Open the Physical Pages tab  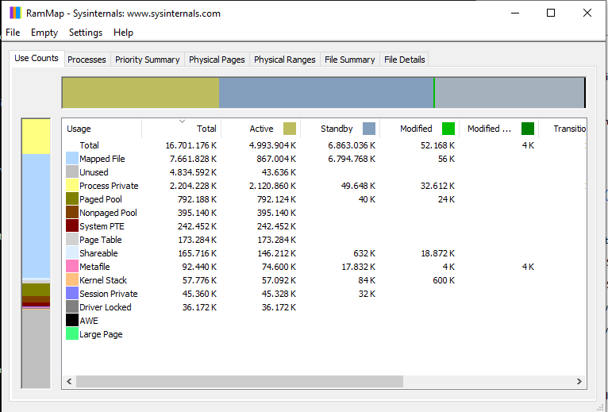click(217, 60)
